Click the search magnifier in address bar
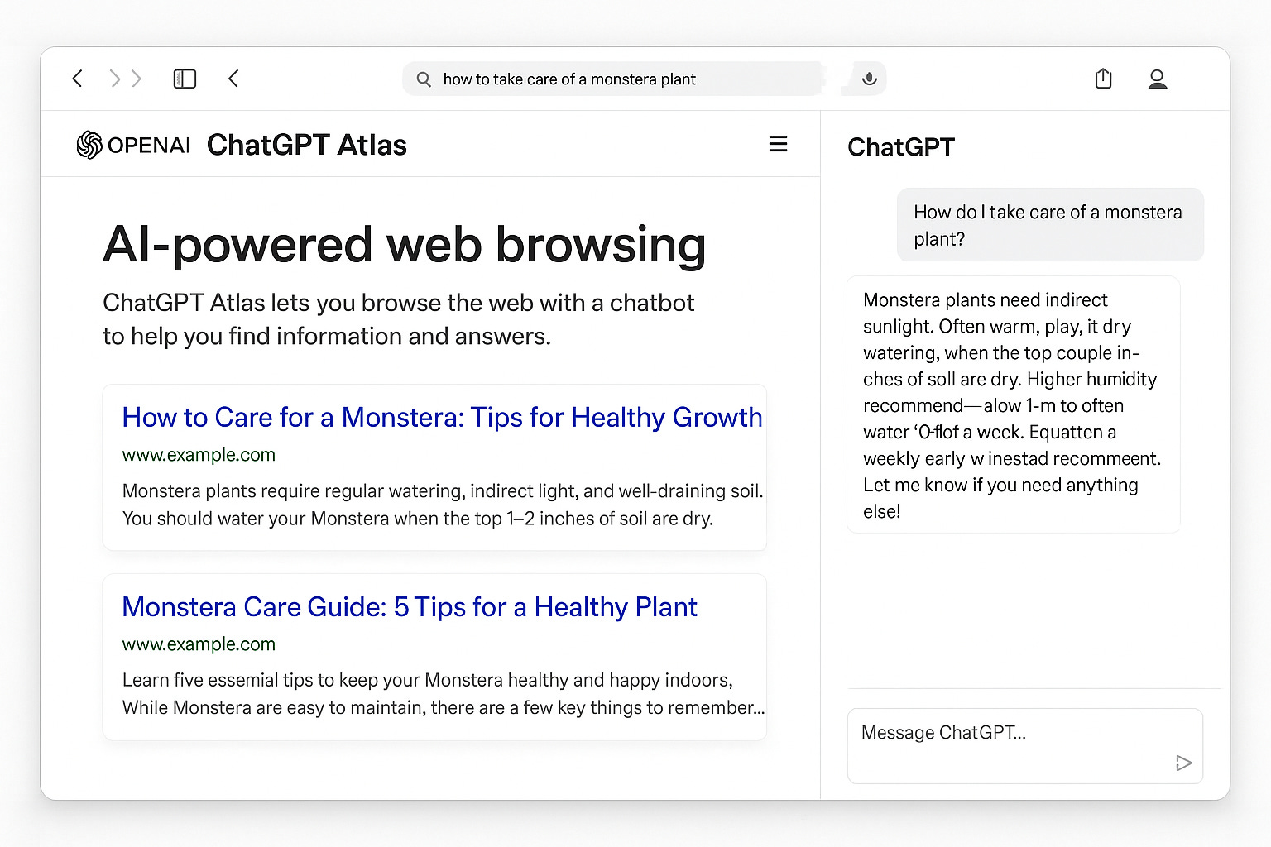 pyautogui.click(x=424, y=79)
